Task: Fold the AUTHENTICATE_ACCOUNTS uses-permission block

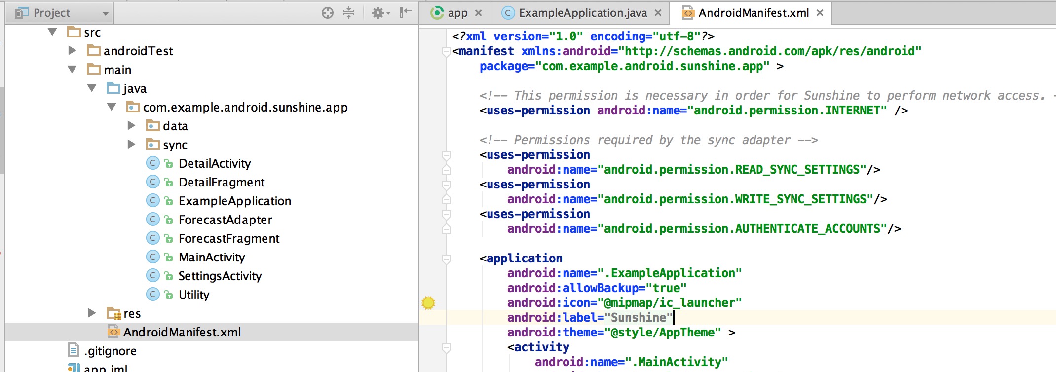Action: click(446, 214)
